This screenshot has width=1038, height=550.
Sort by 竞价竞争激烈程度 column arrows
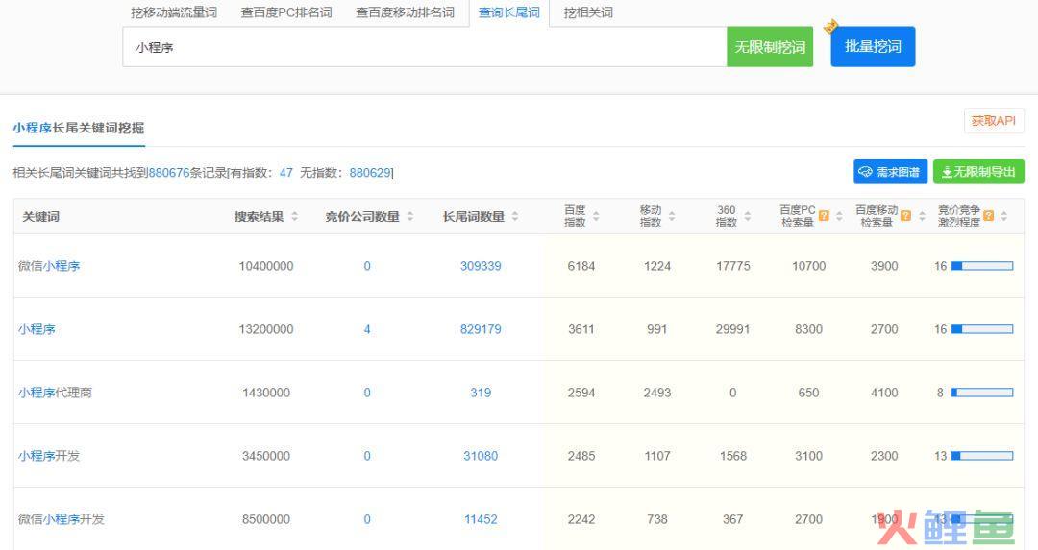coord(1004,216)
